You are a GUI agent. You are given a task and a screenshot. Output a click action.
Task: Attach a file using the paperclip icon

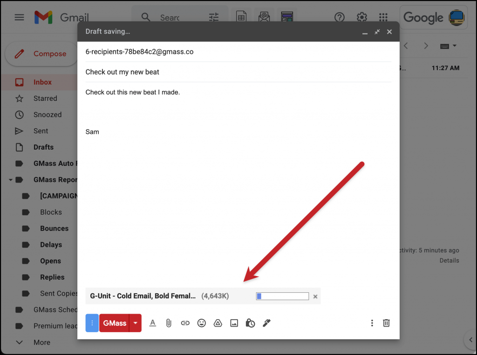point(169,323)
